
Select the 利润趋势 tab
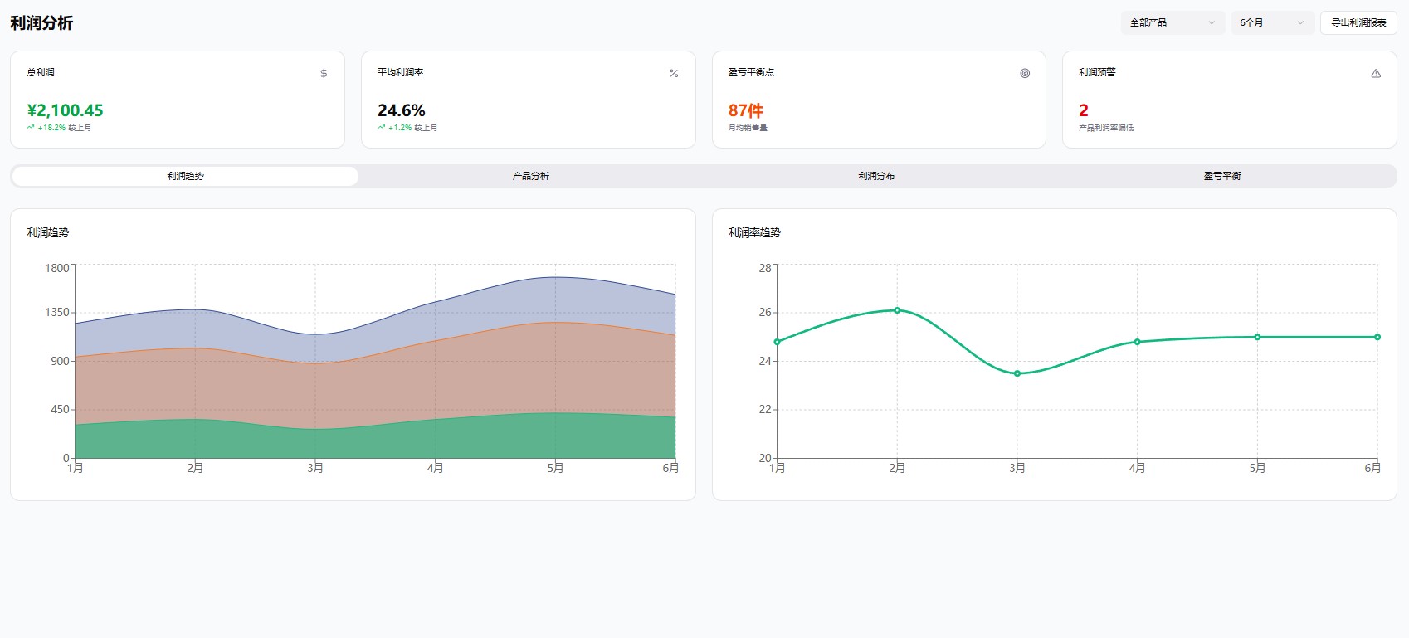point(185,176)
